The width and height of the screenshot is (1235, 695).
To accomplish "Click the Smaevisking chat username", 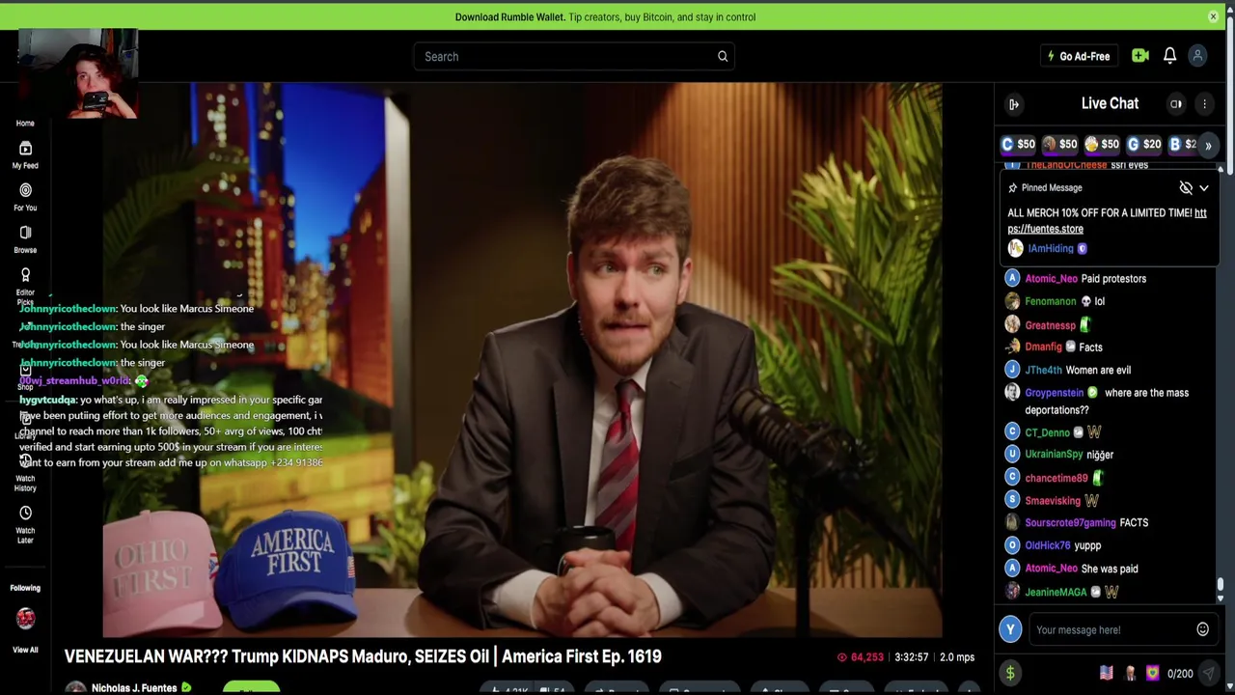I will coord(1052,501).
